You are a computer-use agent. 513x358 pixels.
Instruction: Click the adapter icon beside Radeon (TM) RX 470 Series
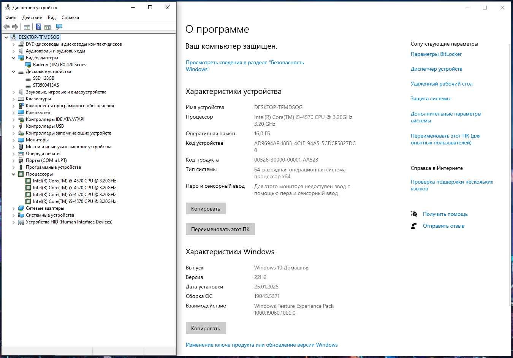[28, 65]
